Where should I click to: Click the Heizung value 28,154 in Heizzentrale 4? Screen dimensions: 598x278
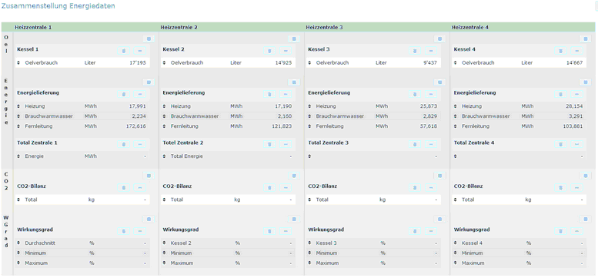tap(574, 106)
